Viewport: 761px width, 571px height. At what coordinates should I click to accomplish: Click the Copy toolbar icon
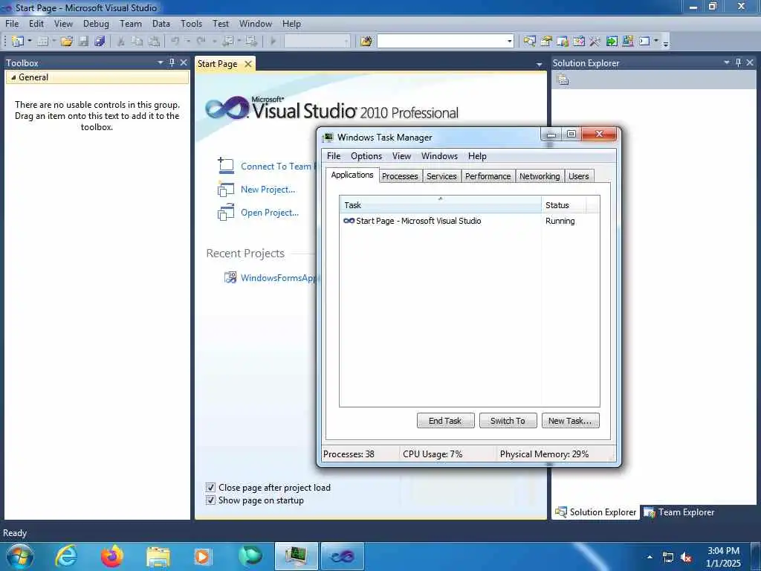pos(137,42)
